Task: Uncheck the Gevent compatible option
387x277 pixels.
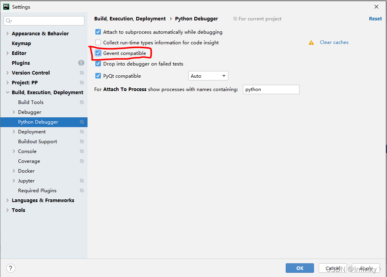Action: tap(98, 53)
